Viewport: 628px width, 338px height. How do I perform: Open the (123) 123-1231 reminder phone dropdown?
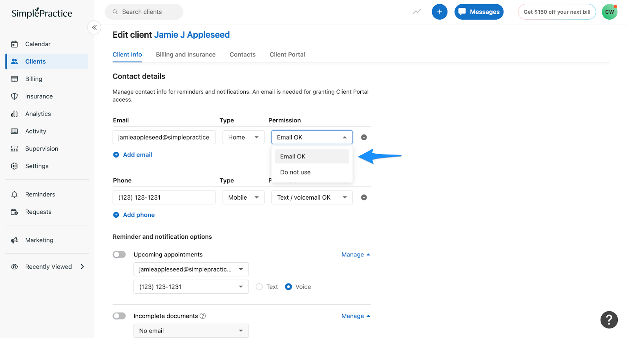point(191,287)
